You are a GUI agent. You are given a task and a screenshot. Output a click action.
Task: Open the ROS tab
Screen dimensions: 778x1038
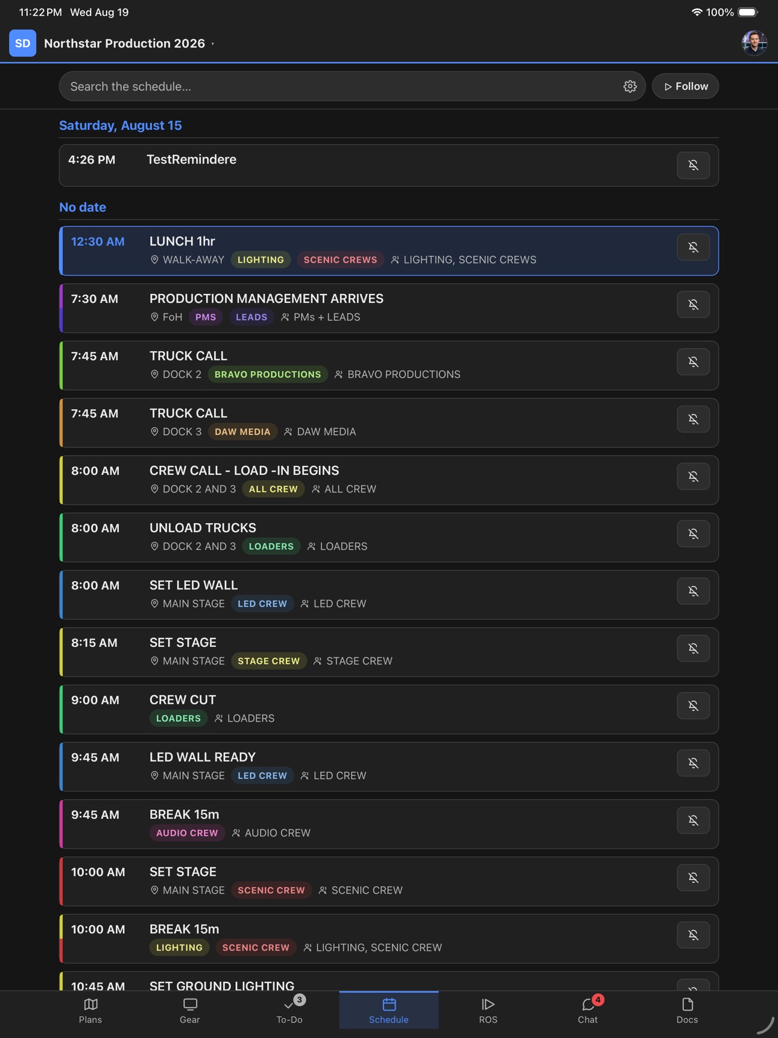[x=488, y=1011]
